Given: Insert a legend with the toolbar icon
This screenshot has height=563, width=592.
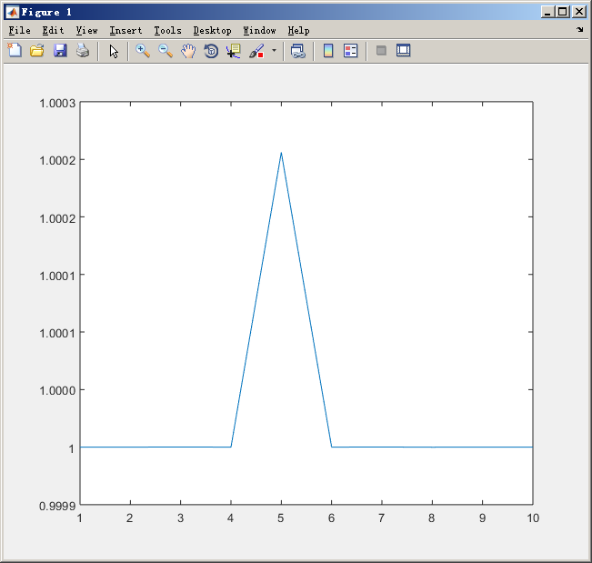Looking at the screenshot, I should (x=351, y=50).
